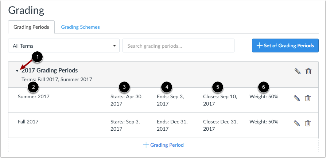Edit the 2017 Grading Periods set

[298, 71]
